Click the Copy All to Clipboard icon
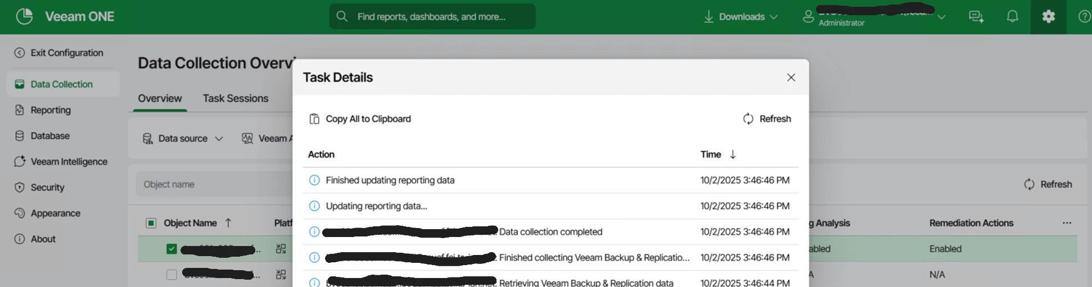This screenshot has height=287, width=1092. coord(314,119)
